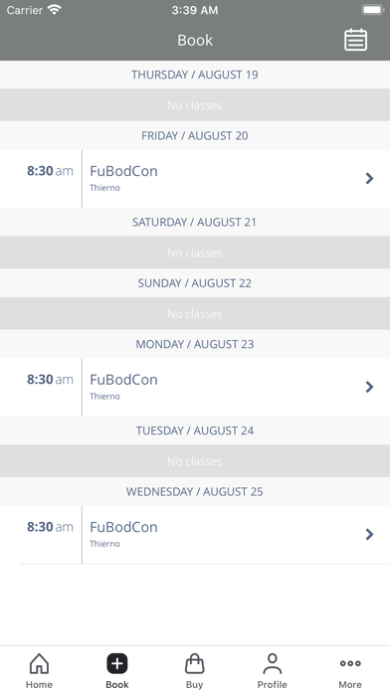This screenshot has width=390, height=692.
Task: Open FuBodCon class on Wednesday August 25
Action: (x=195, y=535)
